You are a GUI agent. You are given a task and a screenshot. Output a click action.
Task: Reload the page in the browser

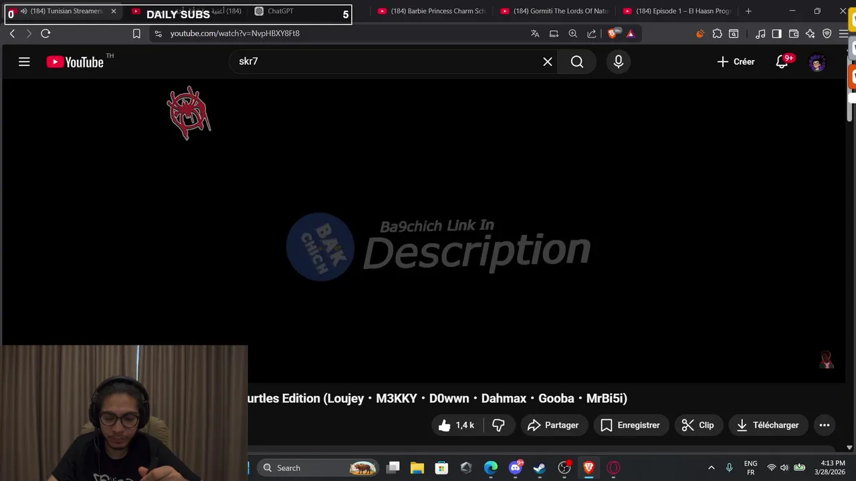pos(45,33)
